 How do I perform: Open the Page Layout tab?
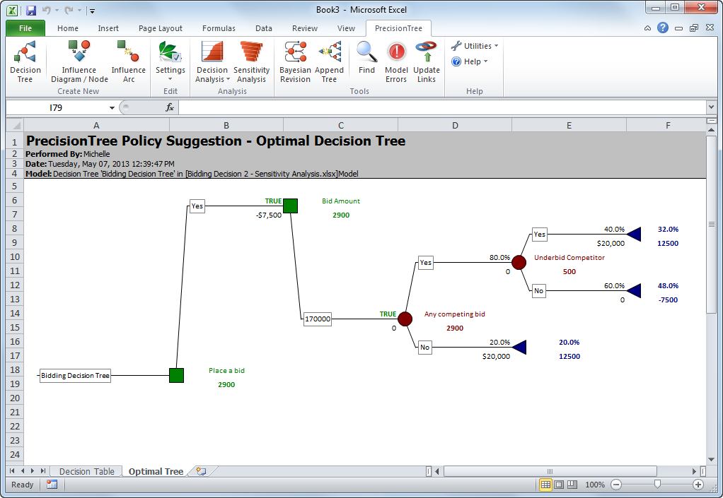pos(161,28)
